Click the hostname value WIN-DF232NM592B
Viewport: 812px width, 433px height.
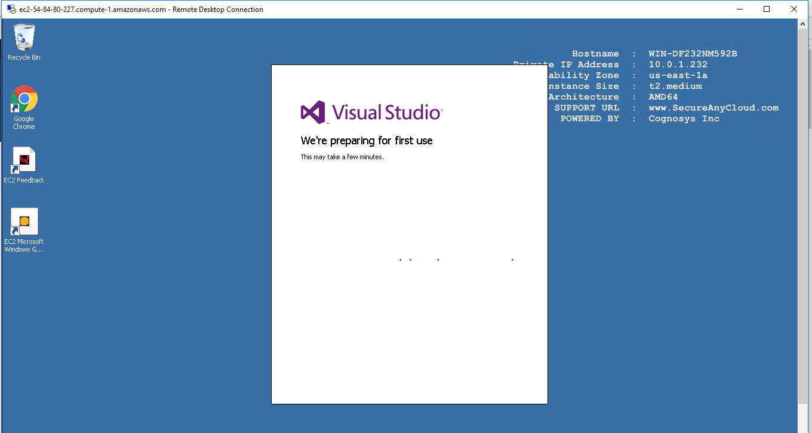click(x=693, y=54)
